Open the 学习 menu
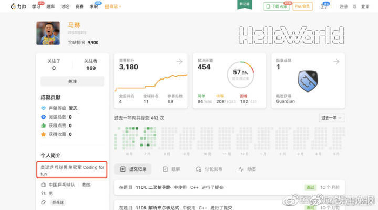Screen dimensions: 378x210 coord(36,6)
